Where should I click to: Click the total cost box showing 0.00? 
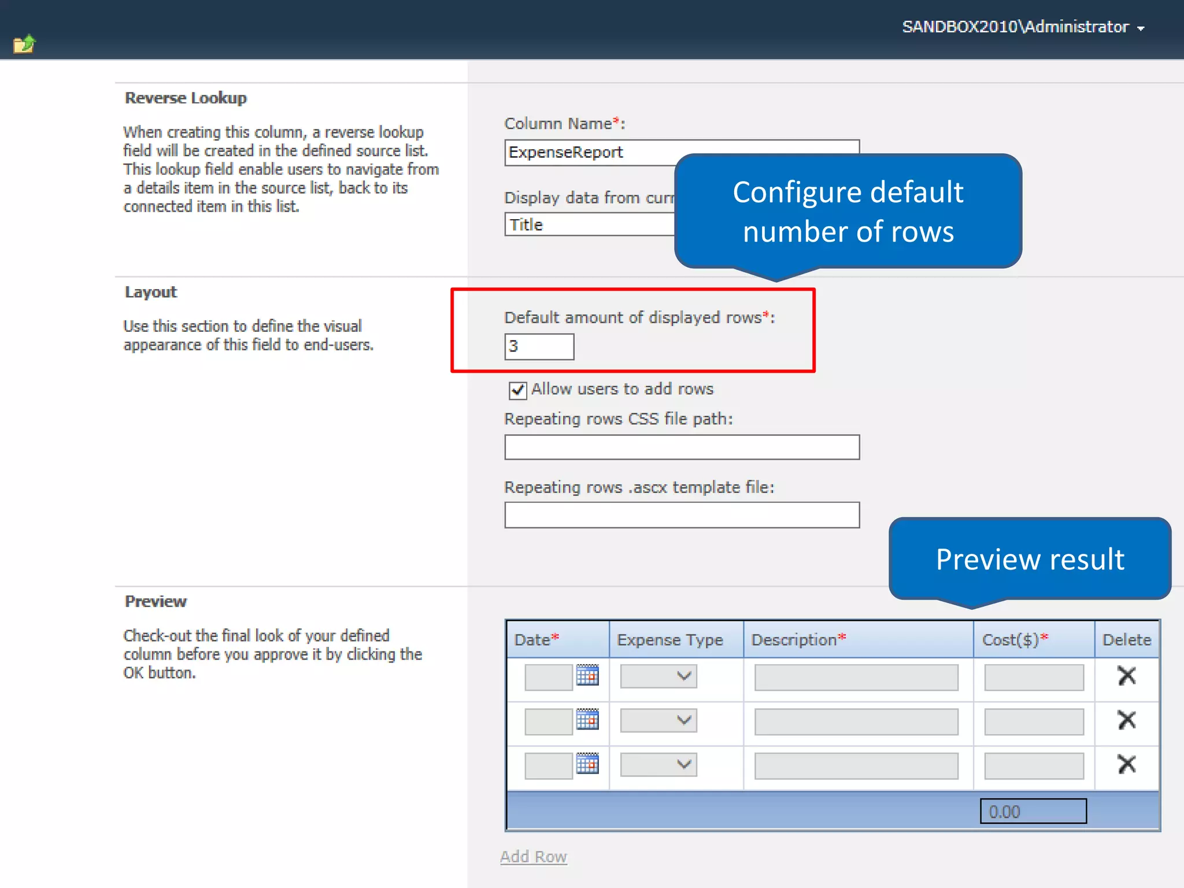point(1033,811)
